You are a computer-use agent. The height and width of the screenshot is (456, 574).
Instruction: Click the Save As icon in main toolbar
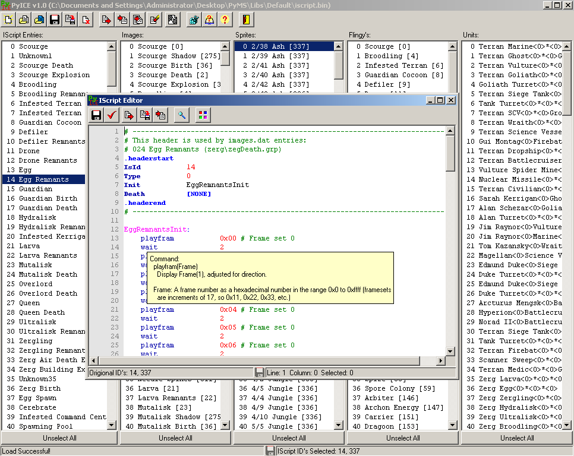point(70,20)
